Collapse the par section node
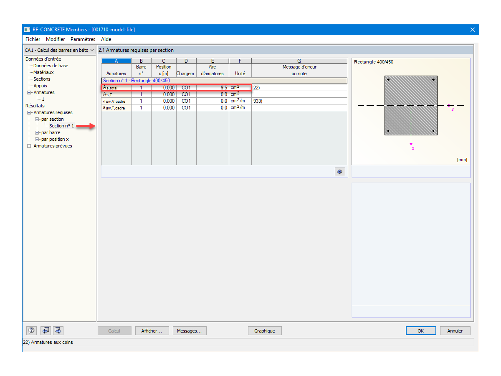This screenshot has width=501, height=376. [x=37, y=119]
